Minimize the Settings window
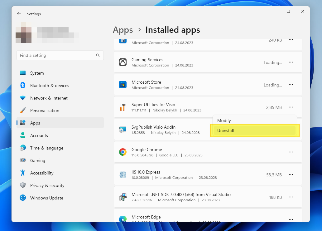The height and width of the screenshot is (231, 322). pos(274,11)
